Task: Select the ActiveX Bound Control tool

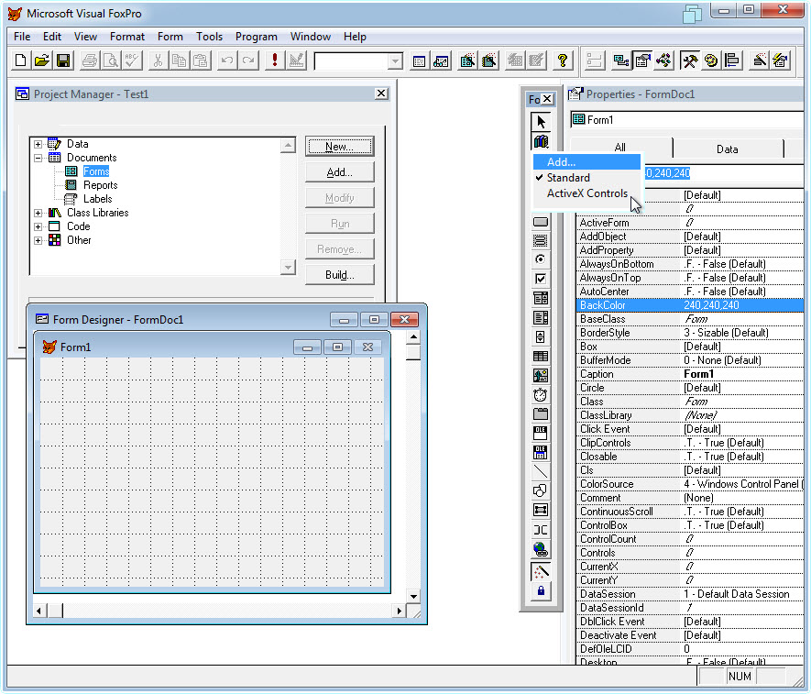Action: click(x=541, y=452)
